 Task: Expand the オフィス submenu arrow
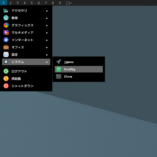(47, 47)
